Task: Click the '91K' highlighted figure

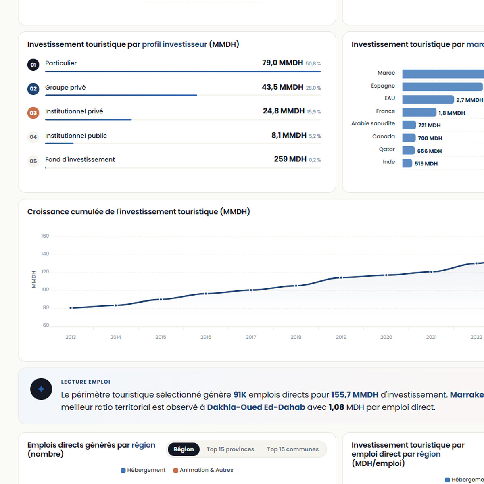Action: click(x=240, y=395)
